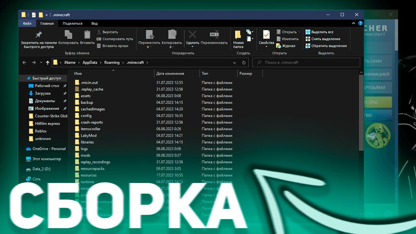The height and width of the screenshot is (234, 416).
Task: Click Вырезать (Cut) scissors command
Action: pyautogui.click(x=108, y=32)
